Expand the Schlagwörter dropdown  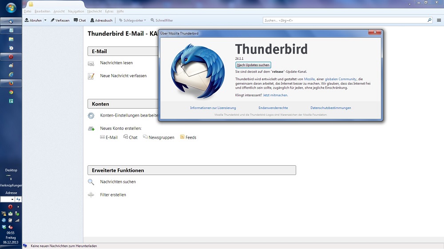[x=132, y=20]
